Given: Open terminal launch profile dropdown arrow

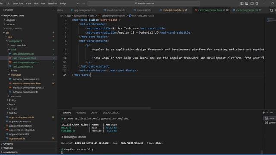Looking at the screenshot, I should (267, 113).
